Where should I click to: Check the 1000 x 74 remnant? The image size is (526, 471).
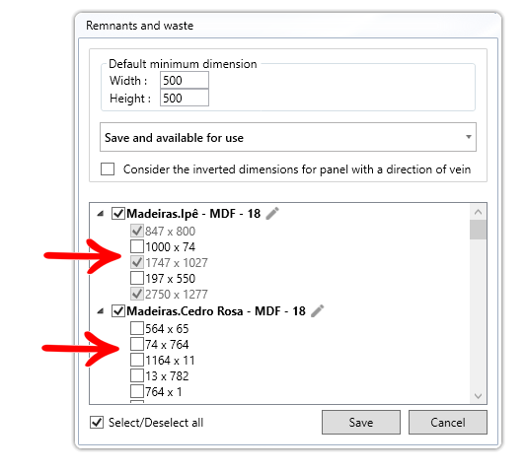pyautogui.click(x=137, y=246)
